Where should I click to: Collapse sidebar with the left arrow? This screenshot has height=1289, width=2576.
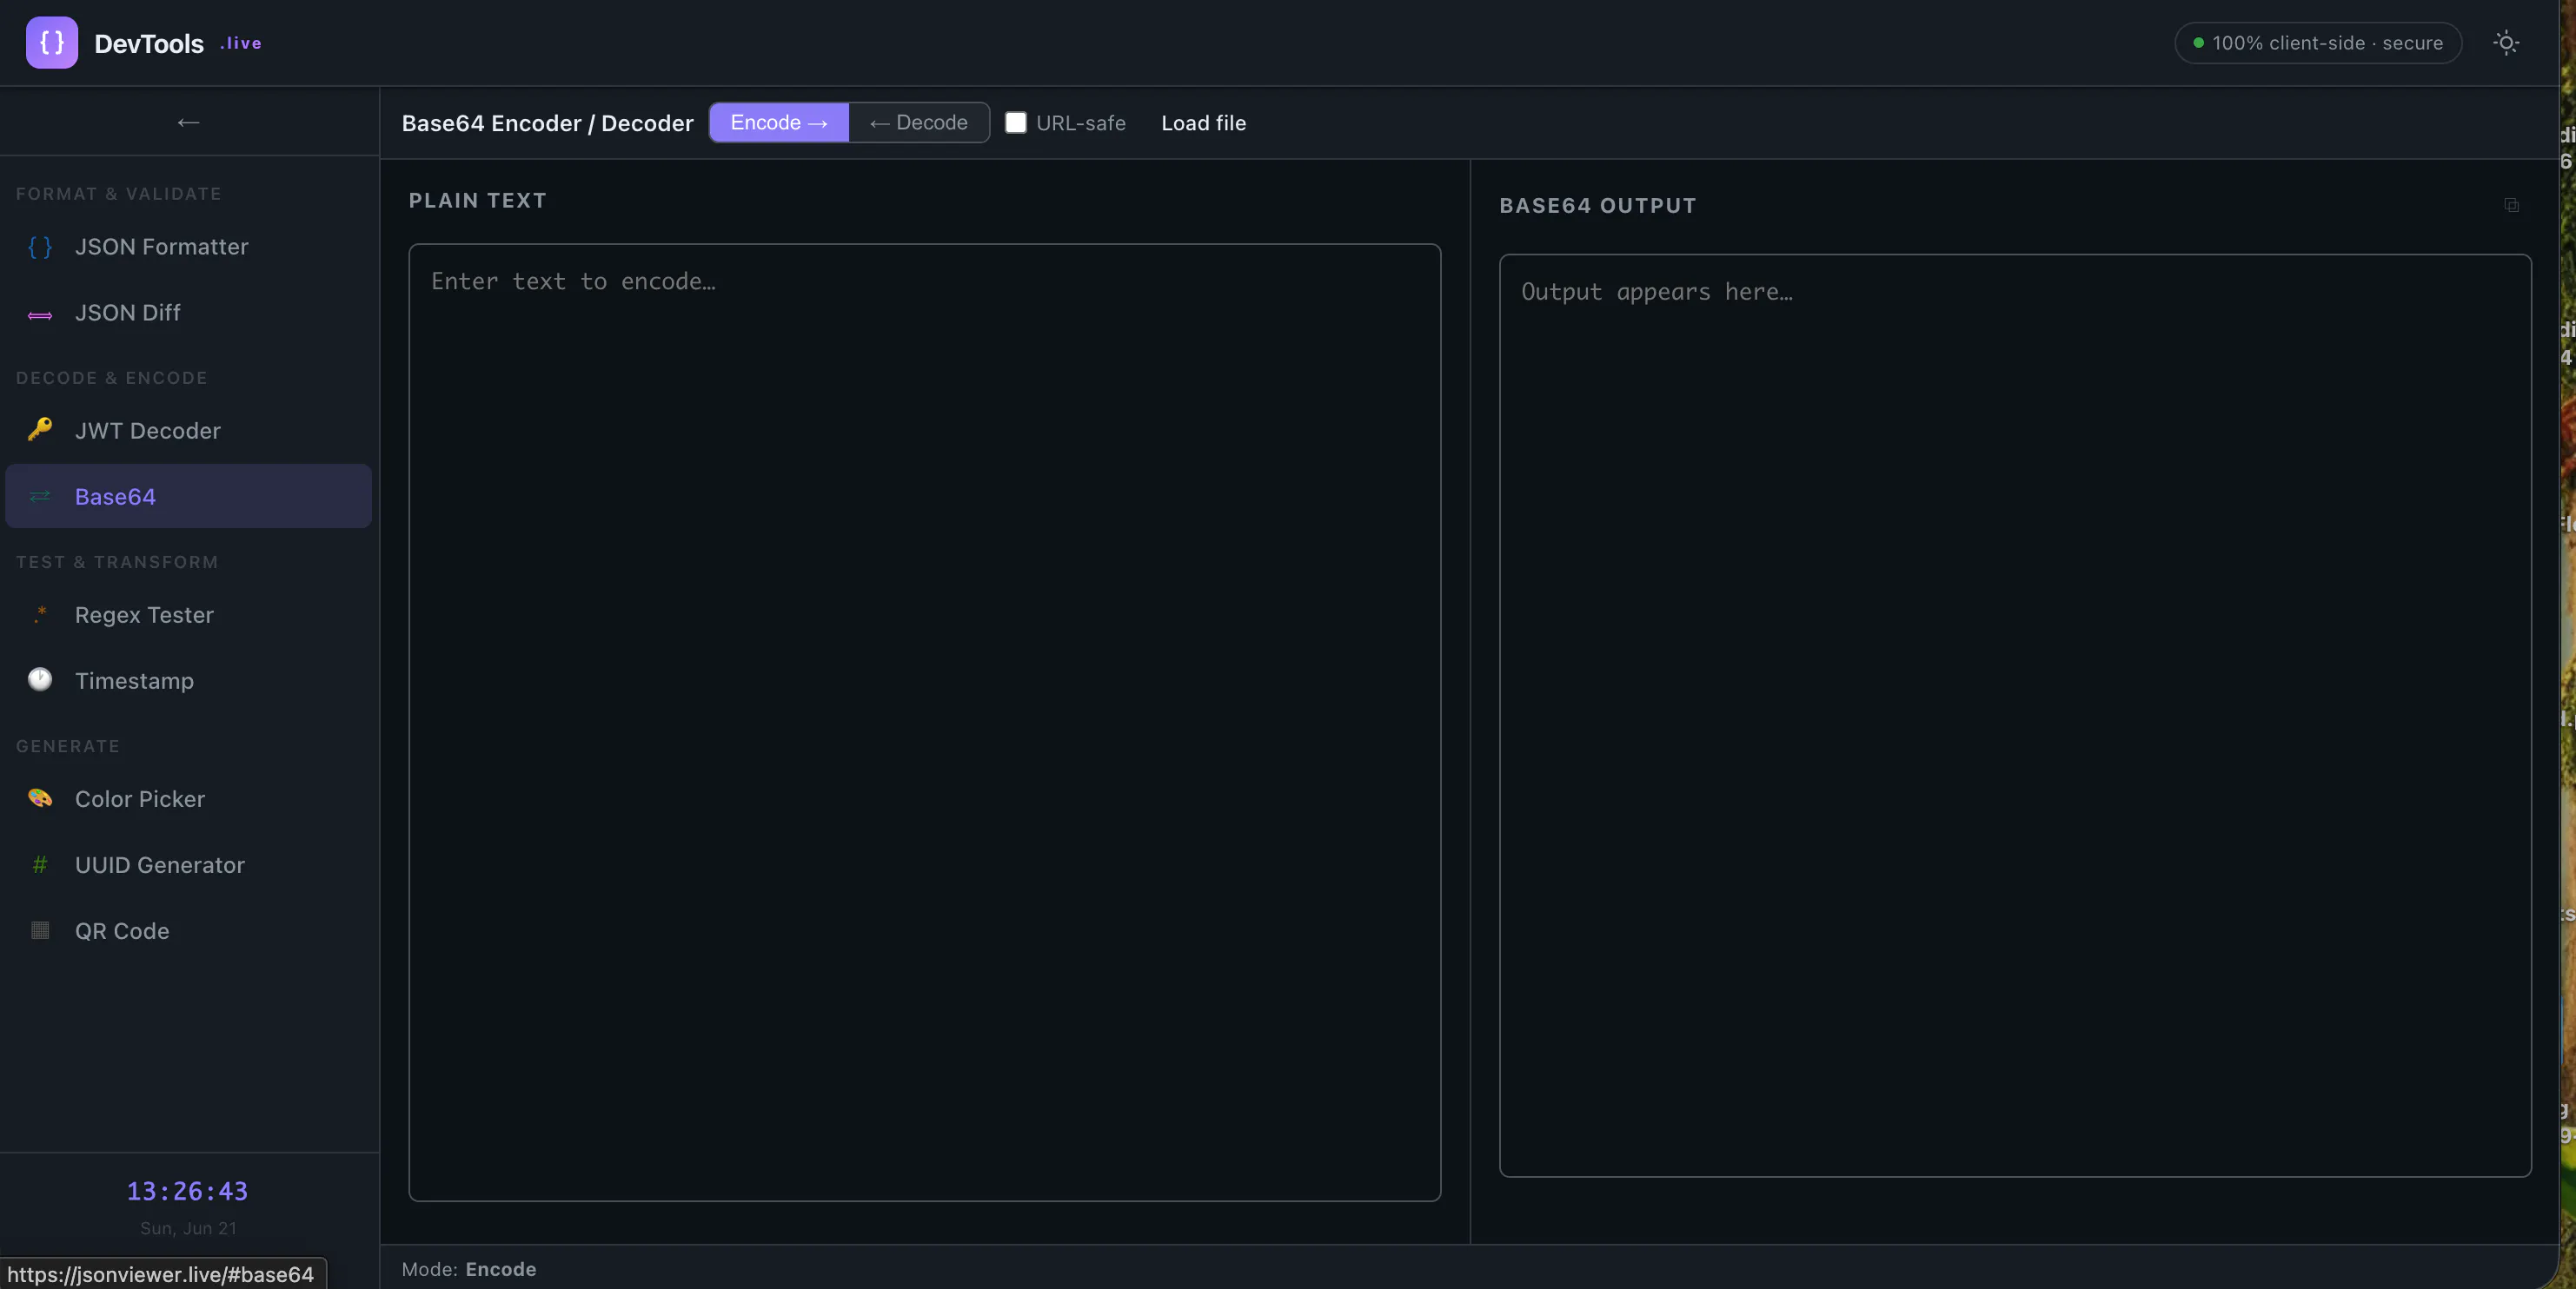tap(188, 122)
